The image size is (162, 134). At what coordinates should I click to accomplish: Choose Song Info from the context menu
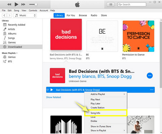tap(106, 113)
